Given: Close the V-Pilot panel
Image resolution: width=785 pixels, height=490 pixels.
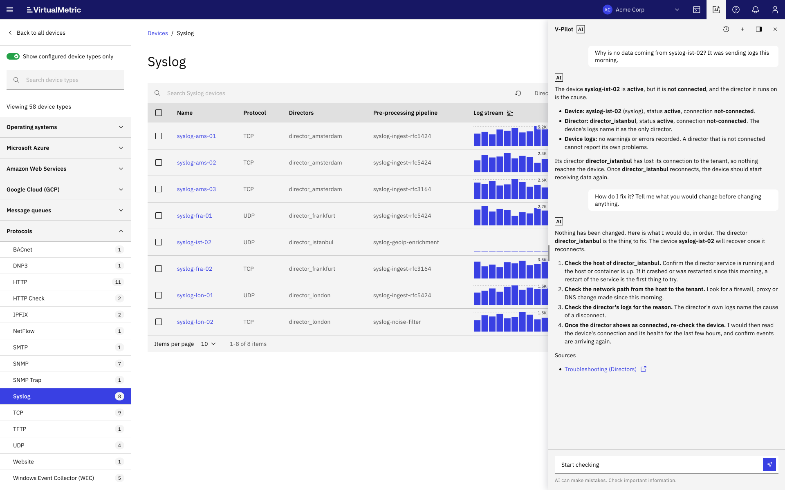Looking at the screenshot, I should click(775, 29).
